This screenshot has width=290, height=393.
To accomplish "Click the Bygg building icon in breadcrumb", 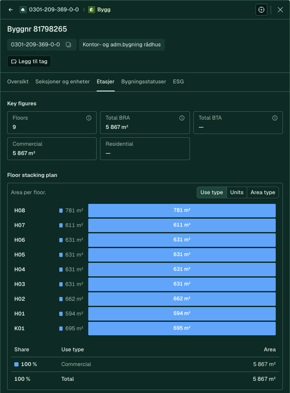I will click(x=92, y=10).
